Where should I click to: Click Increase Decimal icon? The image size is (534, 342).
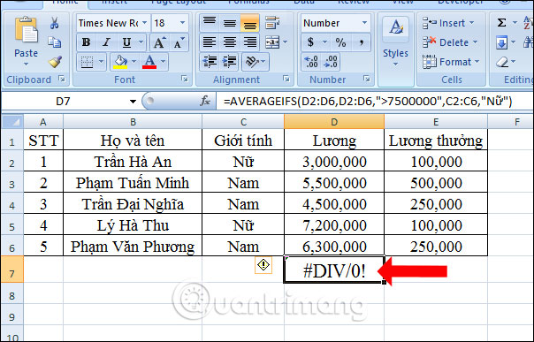(311, 62)
